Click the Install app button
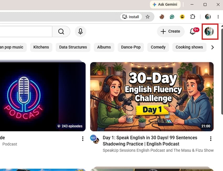Image resolution: width=223 pixels, height=171 pixels. tap(131, 17)
